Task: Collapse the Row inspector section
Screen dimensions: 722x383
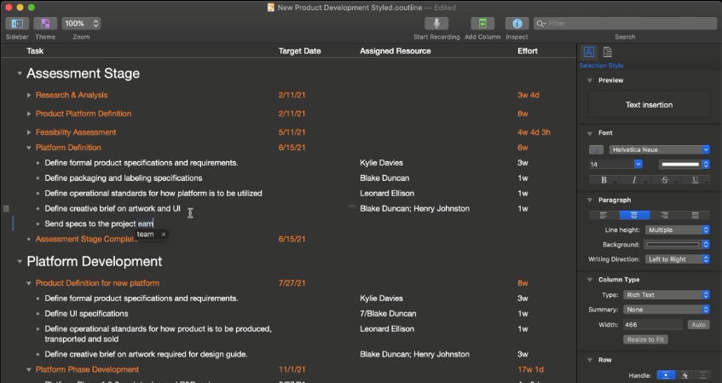Action: coord(590,360)
